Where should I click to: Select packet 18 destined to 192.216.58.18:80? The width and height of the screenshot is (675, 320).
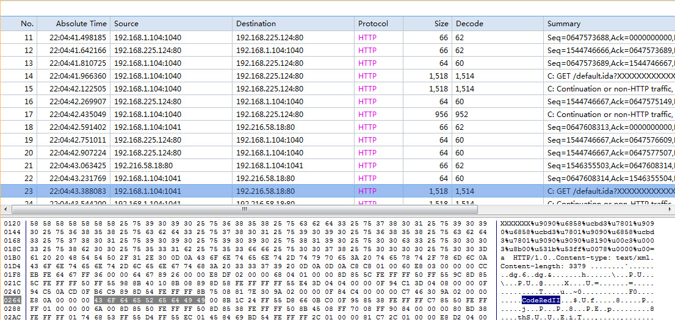click(x=265, y=127)
